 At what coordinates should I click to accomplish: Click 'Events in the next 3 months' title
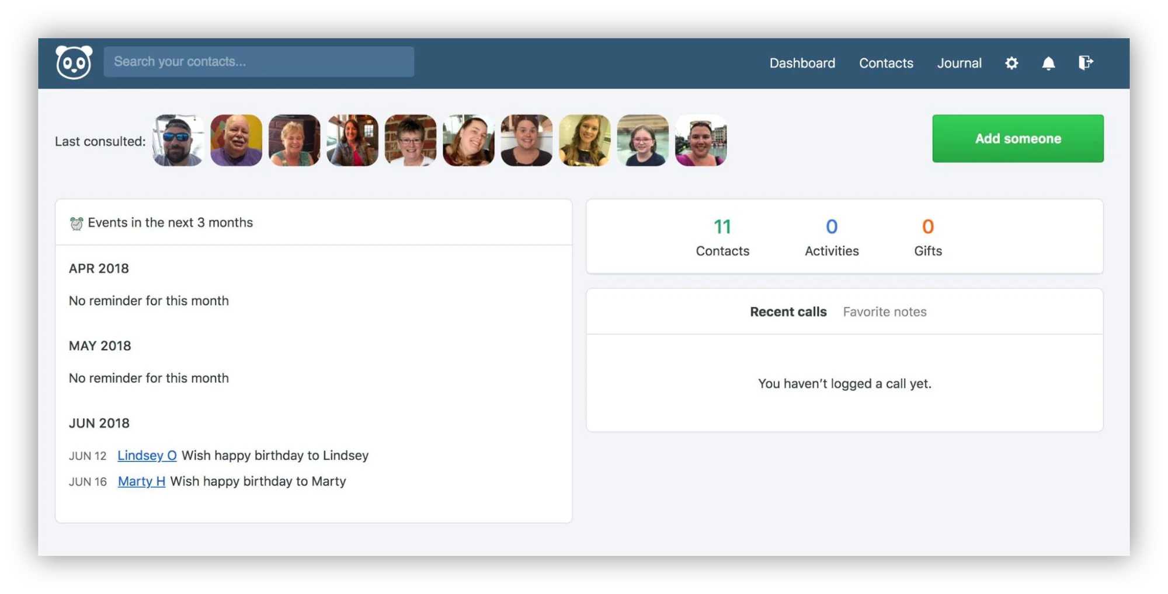(x=170, y=222)
